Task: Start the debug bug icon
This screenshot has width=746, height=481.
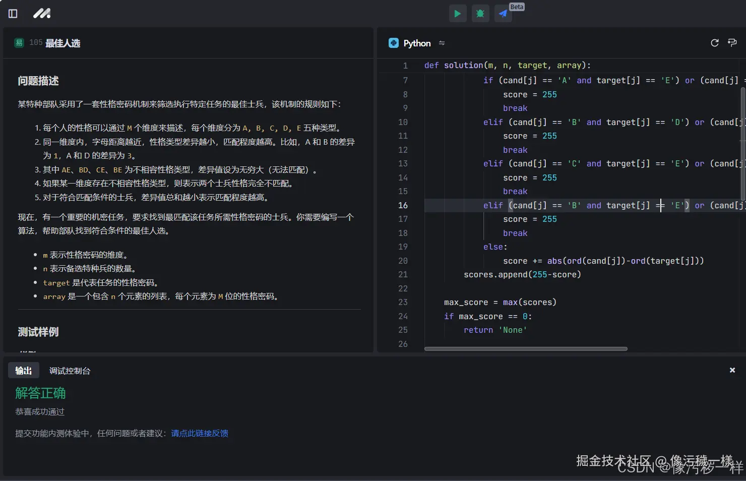Action: [480, 14]
